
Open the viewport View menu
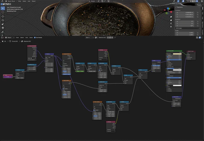pyautogui.click(x=19, y=1)
